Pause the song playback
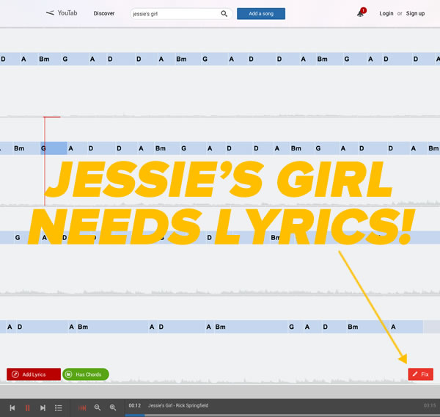Screen dimensions: 440x417 (x=28, y=407)
